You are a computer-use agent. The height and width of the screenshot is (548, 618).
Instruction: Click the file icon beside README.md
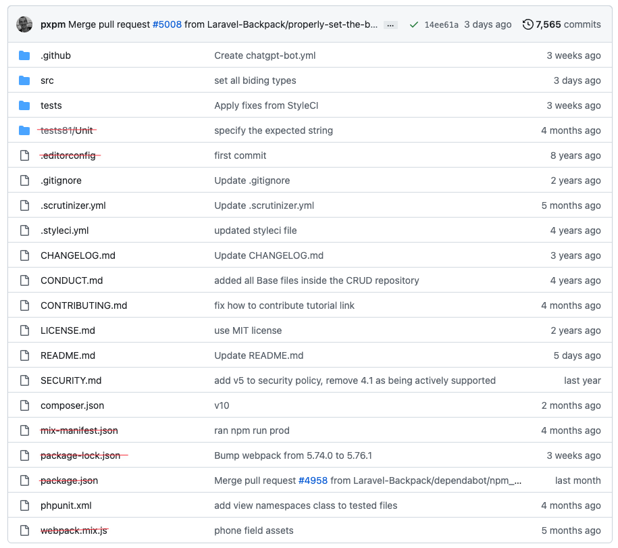pyautogui.click(x=24, y=355)
